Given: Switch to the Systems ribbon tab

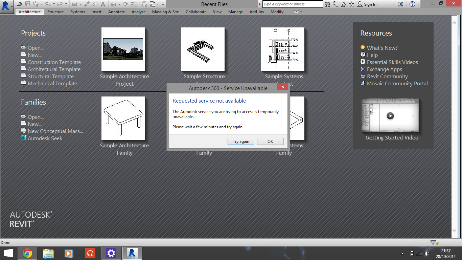Looking at the screenshot, I should [77, 12].
